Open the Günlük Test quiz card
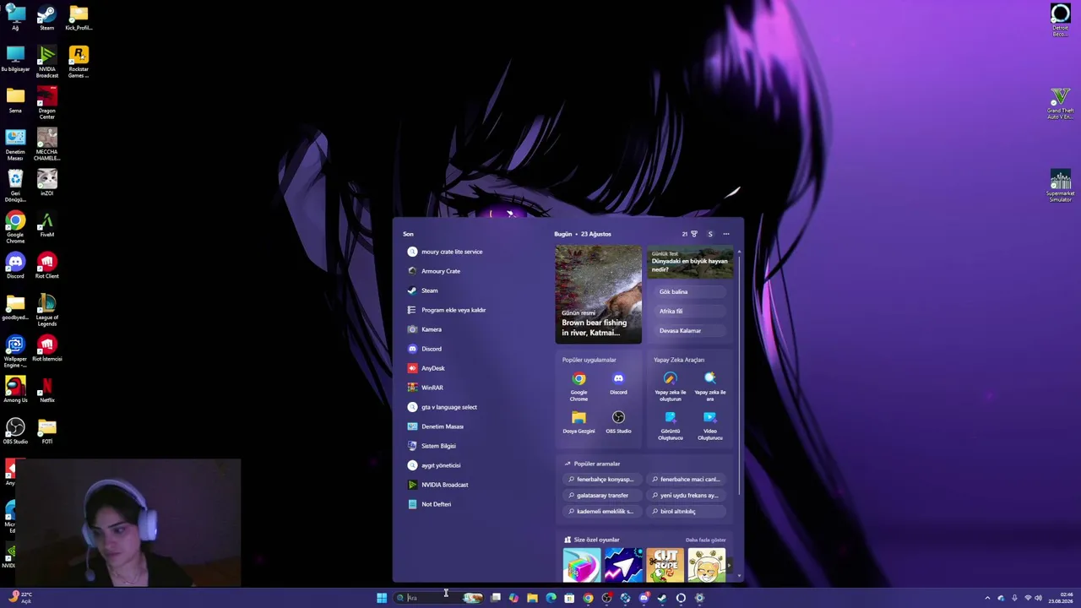The width and height of the screenshot is (1081, 608). (690, 261)
